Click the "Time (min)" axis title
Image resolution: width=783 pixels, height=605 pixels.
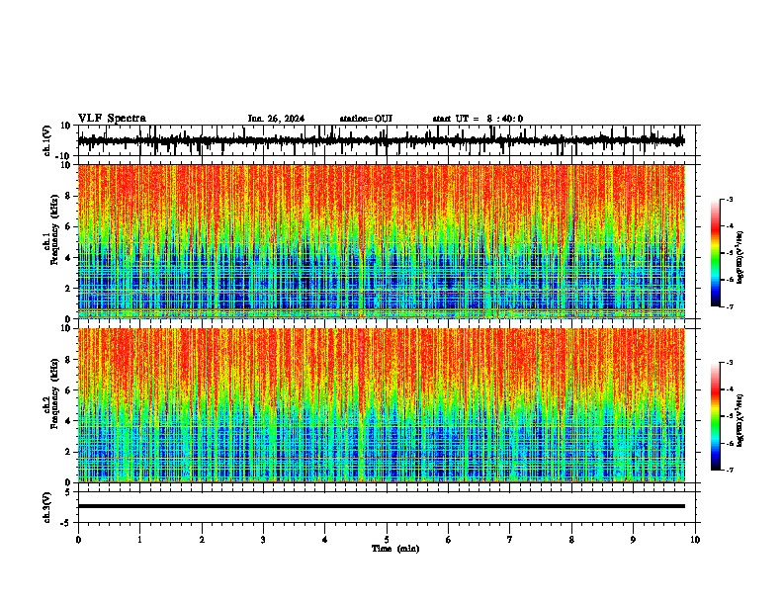pos(395,549)
